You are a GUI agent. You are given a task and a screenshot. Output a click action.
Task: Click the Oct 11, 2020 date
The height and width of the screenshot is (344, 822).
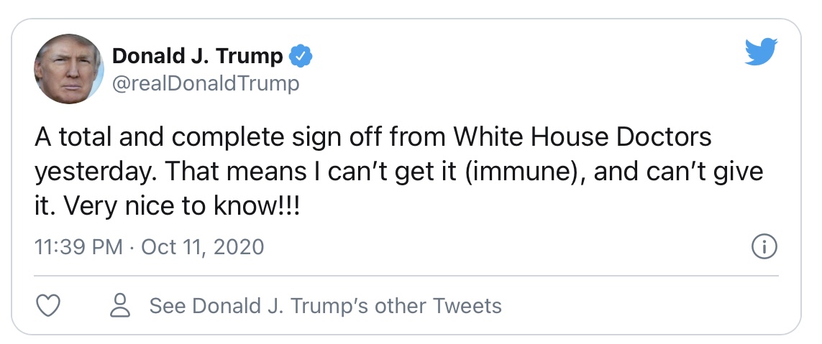pos(202,246)
